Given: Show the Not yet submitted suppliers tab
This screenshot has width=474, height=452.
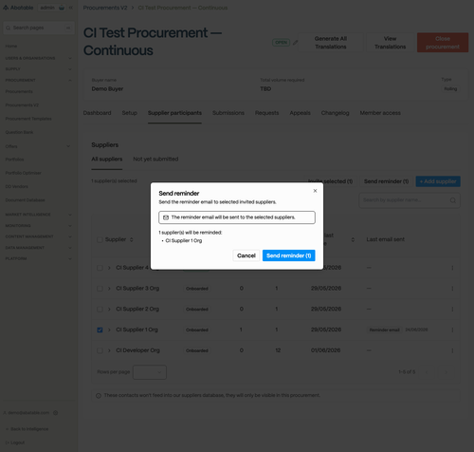Looking at the screenshot, I should tap(155, 159).
